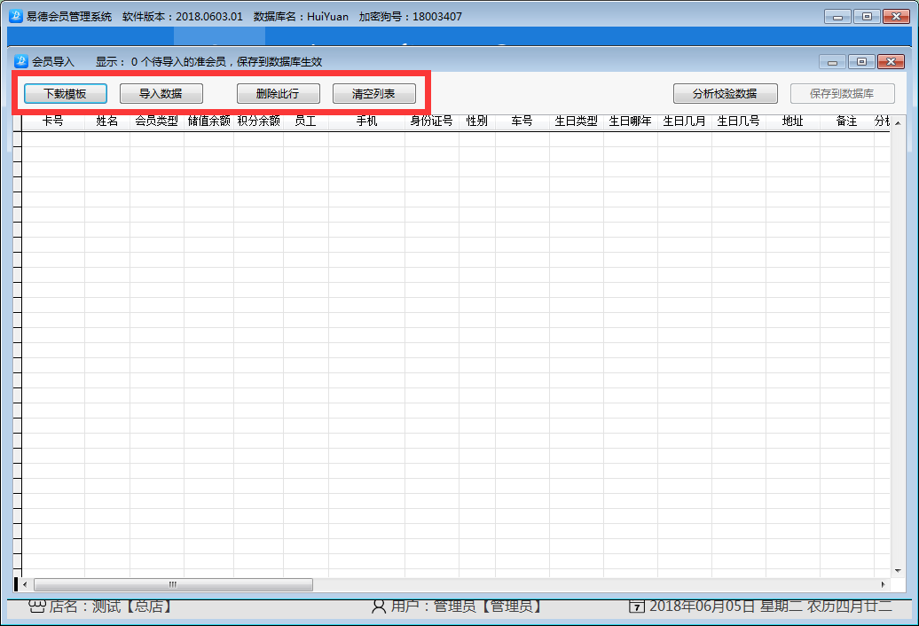Click the 会员导入 window icon
Viewport: 919px width, 626px height.
pos(21,61)
